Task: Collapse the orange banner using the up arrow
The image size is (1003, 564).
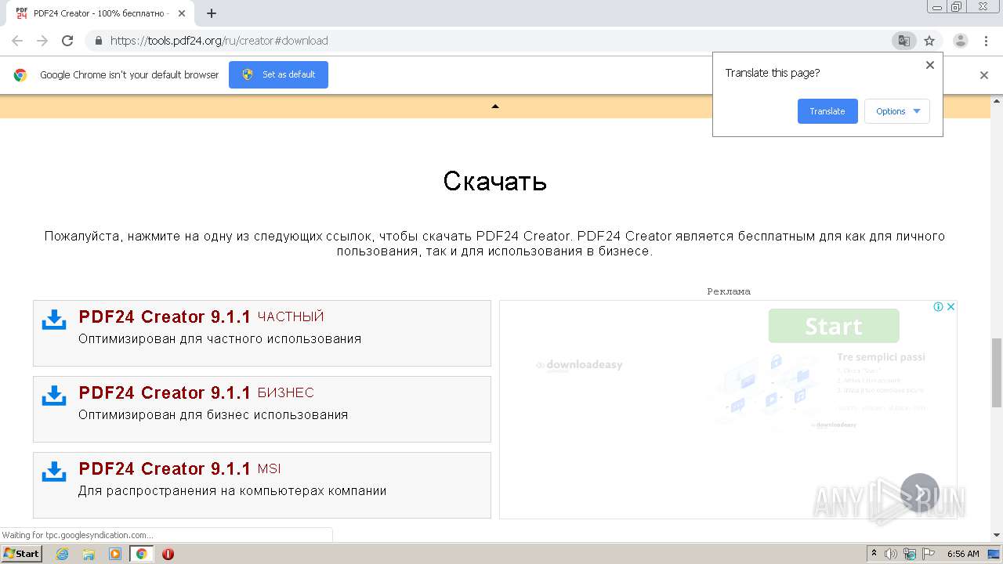Action: 494,107
